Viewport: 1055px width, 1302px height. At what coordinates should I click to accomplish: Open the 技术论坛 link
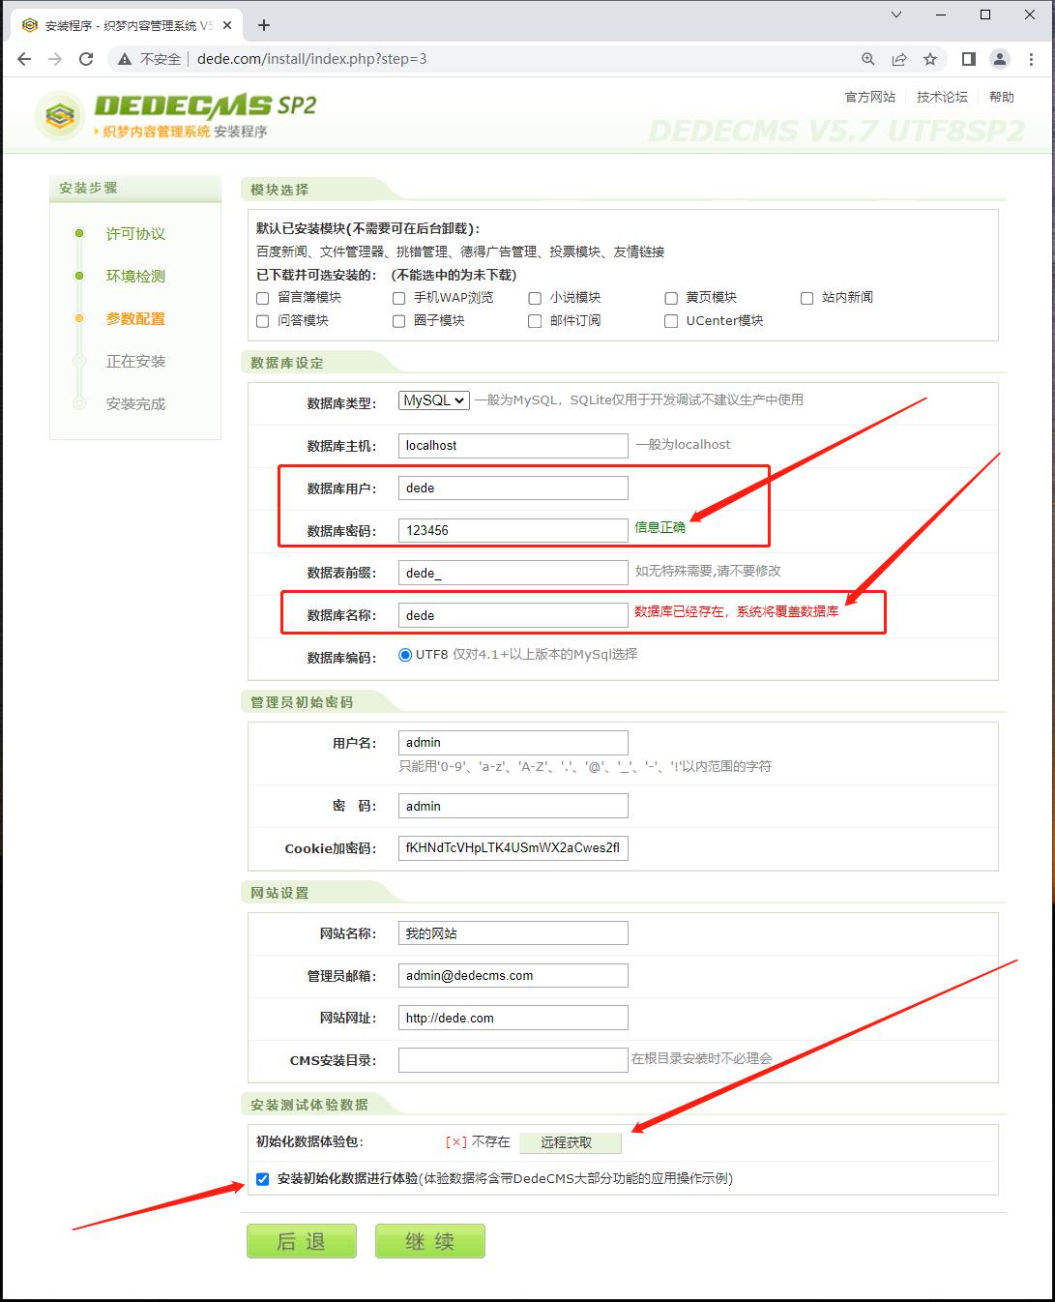click(942, 97)
